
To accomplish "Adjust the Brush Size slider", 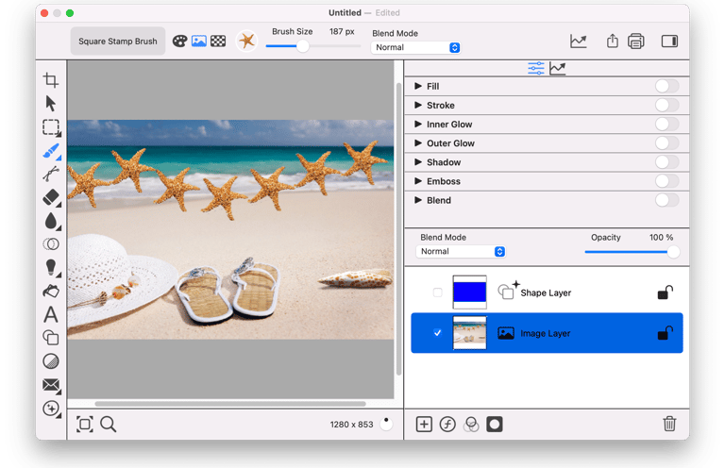I will point(303,46).
